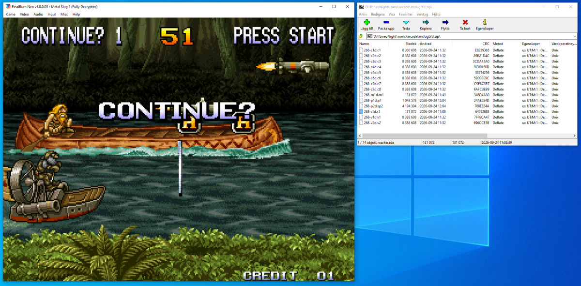Image resolution: width=581 pixels, height=286 pixels.
Task: Open the Input menu in FinalBurn Neo
Action: click(x=52, y=15)
